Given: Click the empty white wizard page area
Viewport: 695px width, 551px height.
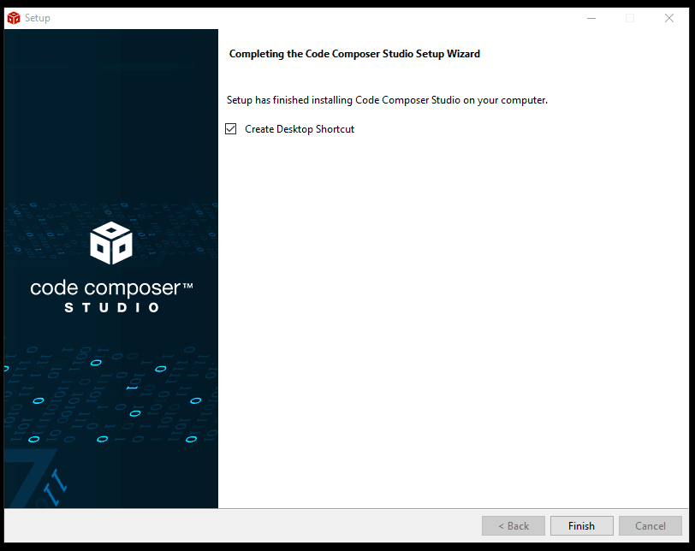Looking at the screenshot, I should [x=454, y=325].
